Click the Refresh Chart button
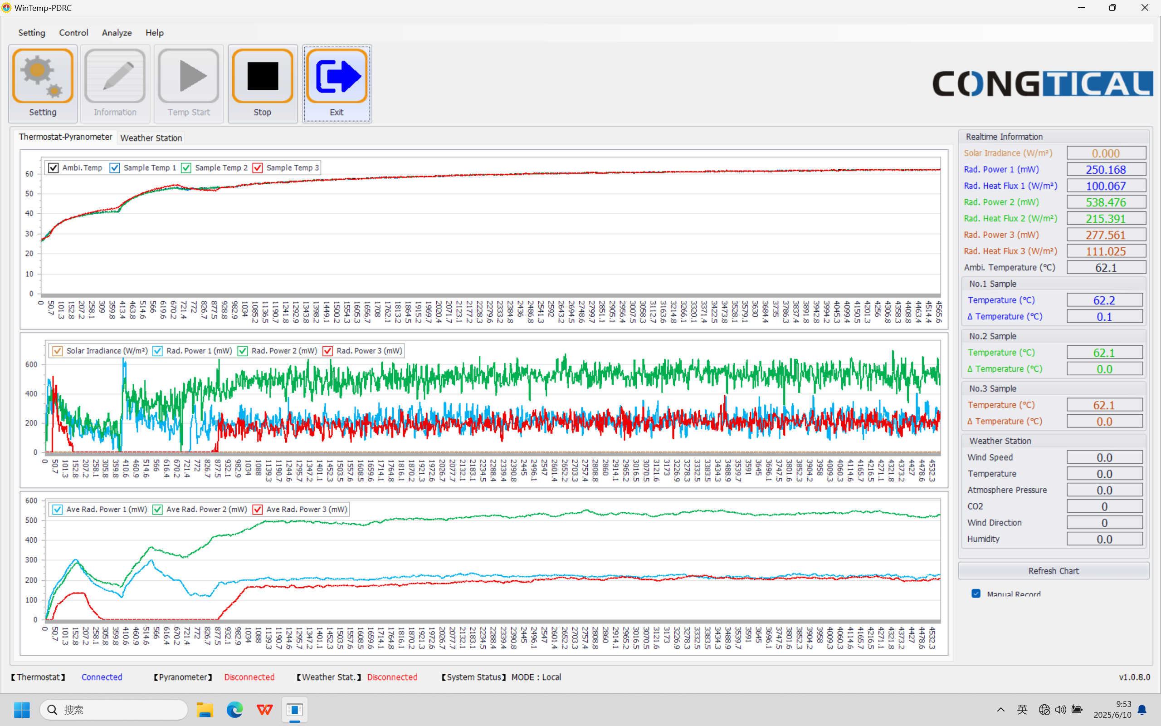Viewport: 1161px width, 726px height. [x=1053, y=571]
